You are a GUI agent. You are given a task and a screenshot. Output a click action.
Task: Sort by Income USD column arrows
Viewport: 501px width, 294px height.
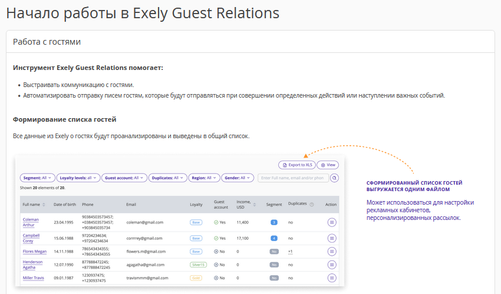click(x=255, y=205)
